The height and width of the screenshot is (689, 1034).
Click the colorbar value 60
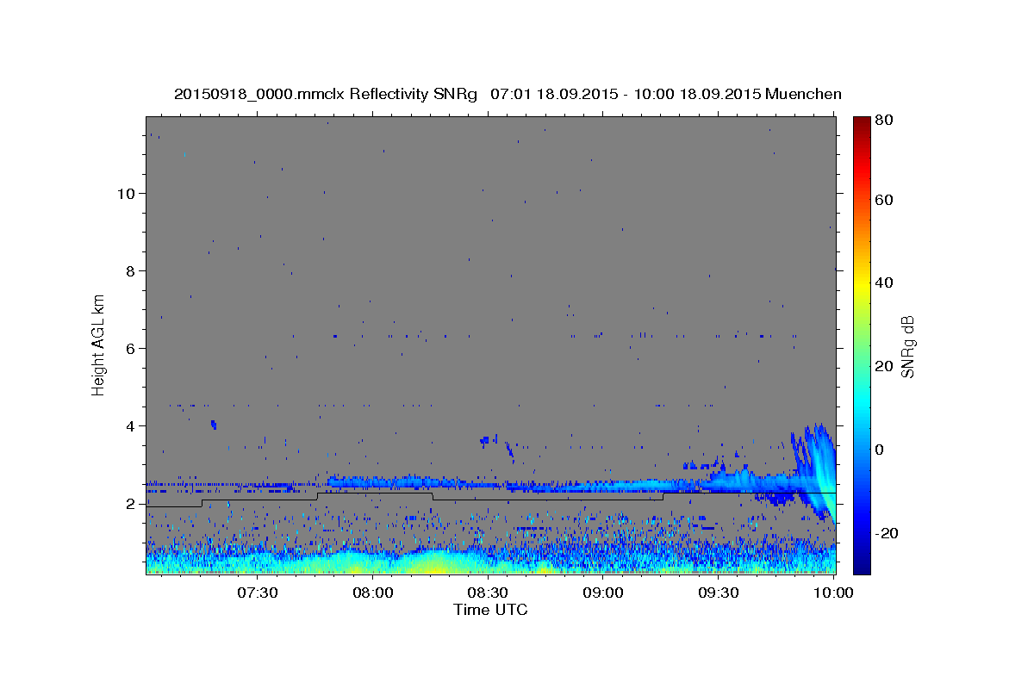coord(886,200)
